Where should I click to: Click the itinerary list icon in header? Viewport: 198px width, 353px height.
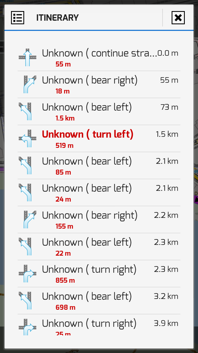point(18,18)
